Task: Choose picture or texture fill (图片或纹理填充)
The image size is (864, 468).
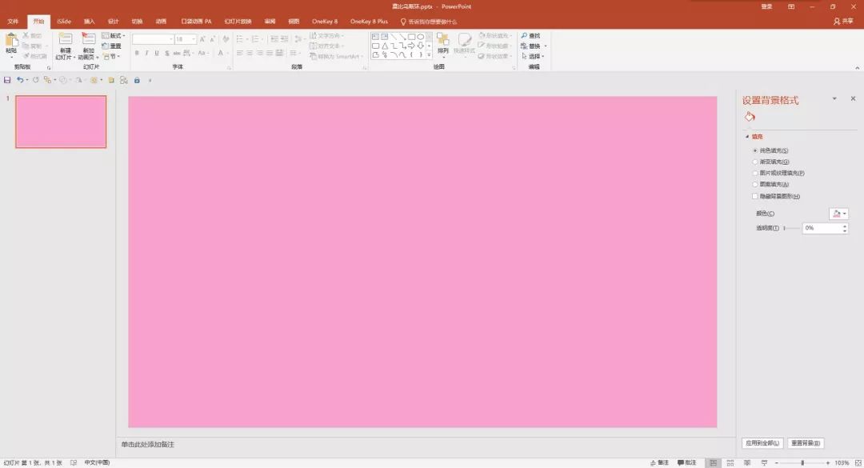Action: point(755,173)
